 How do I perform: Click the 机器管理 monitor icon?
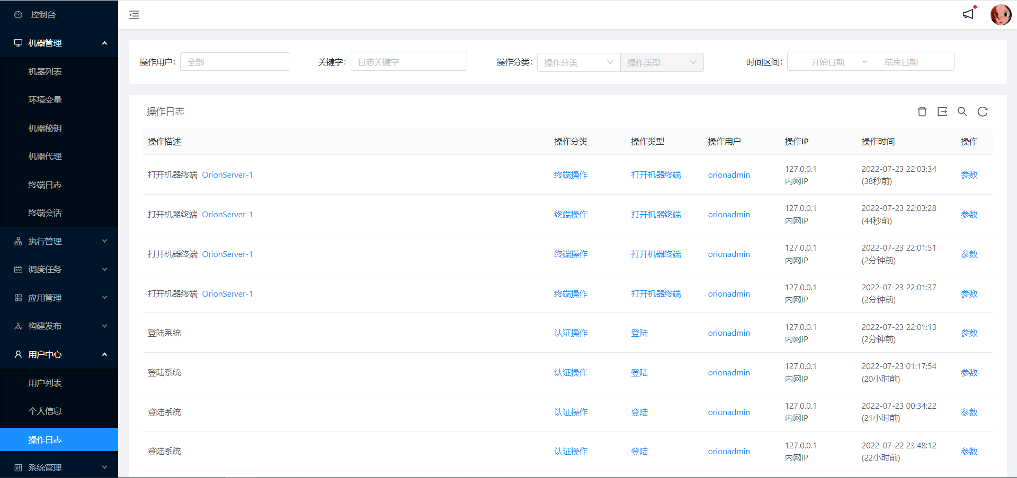tap(19, 43)
